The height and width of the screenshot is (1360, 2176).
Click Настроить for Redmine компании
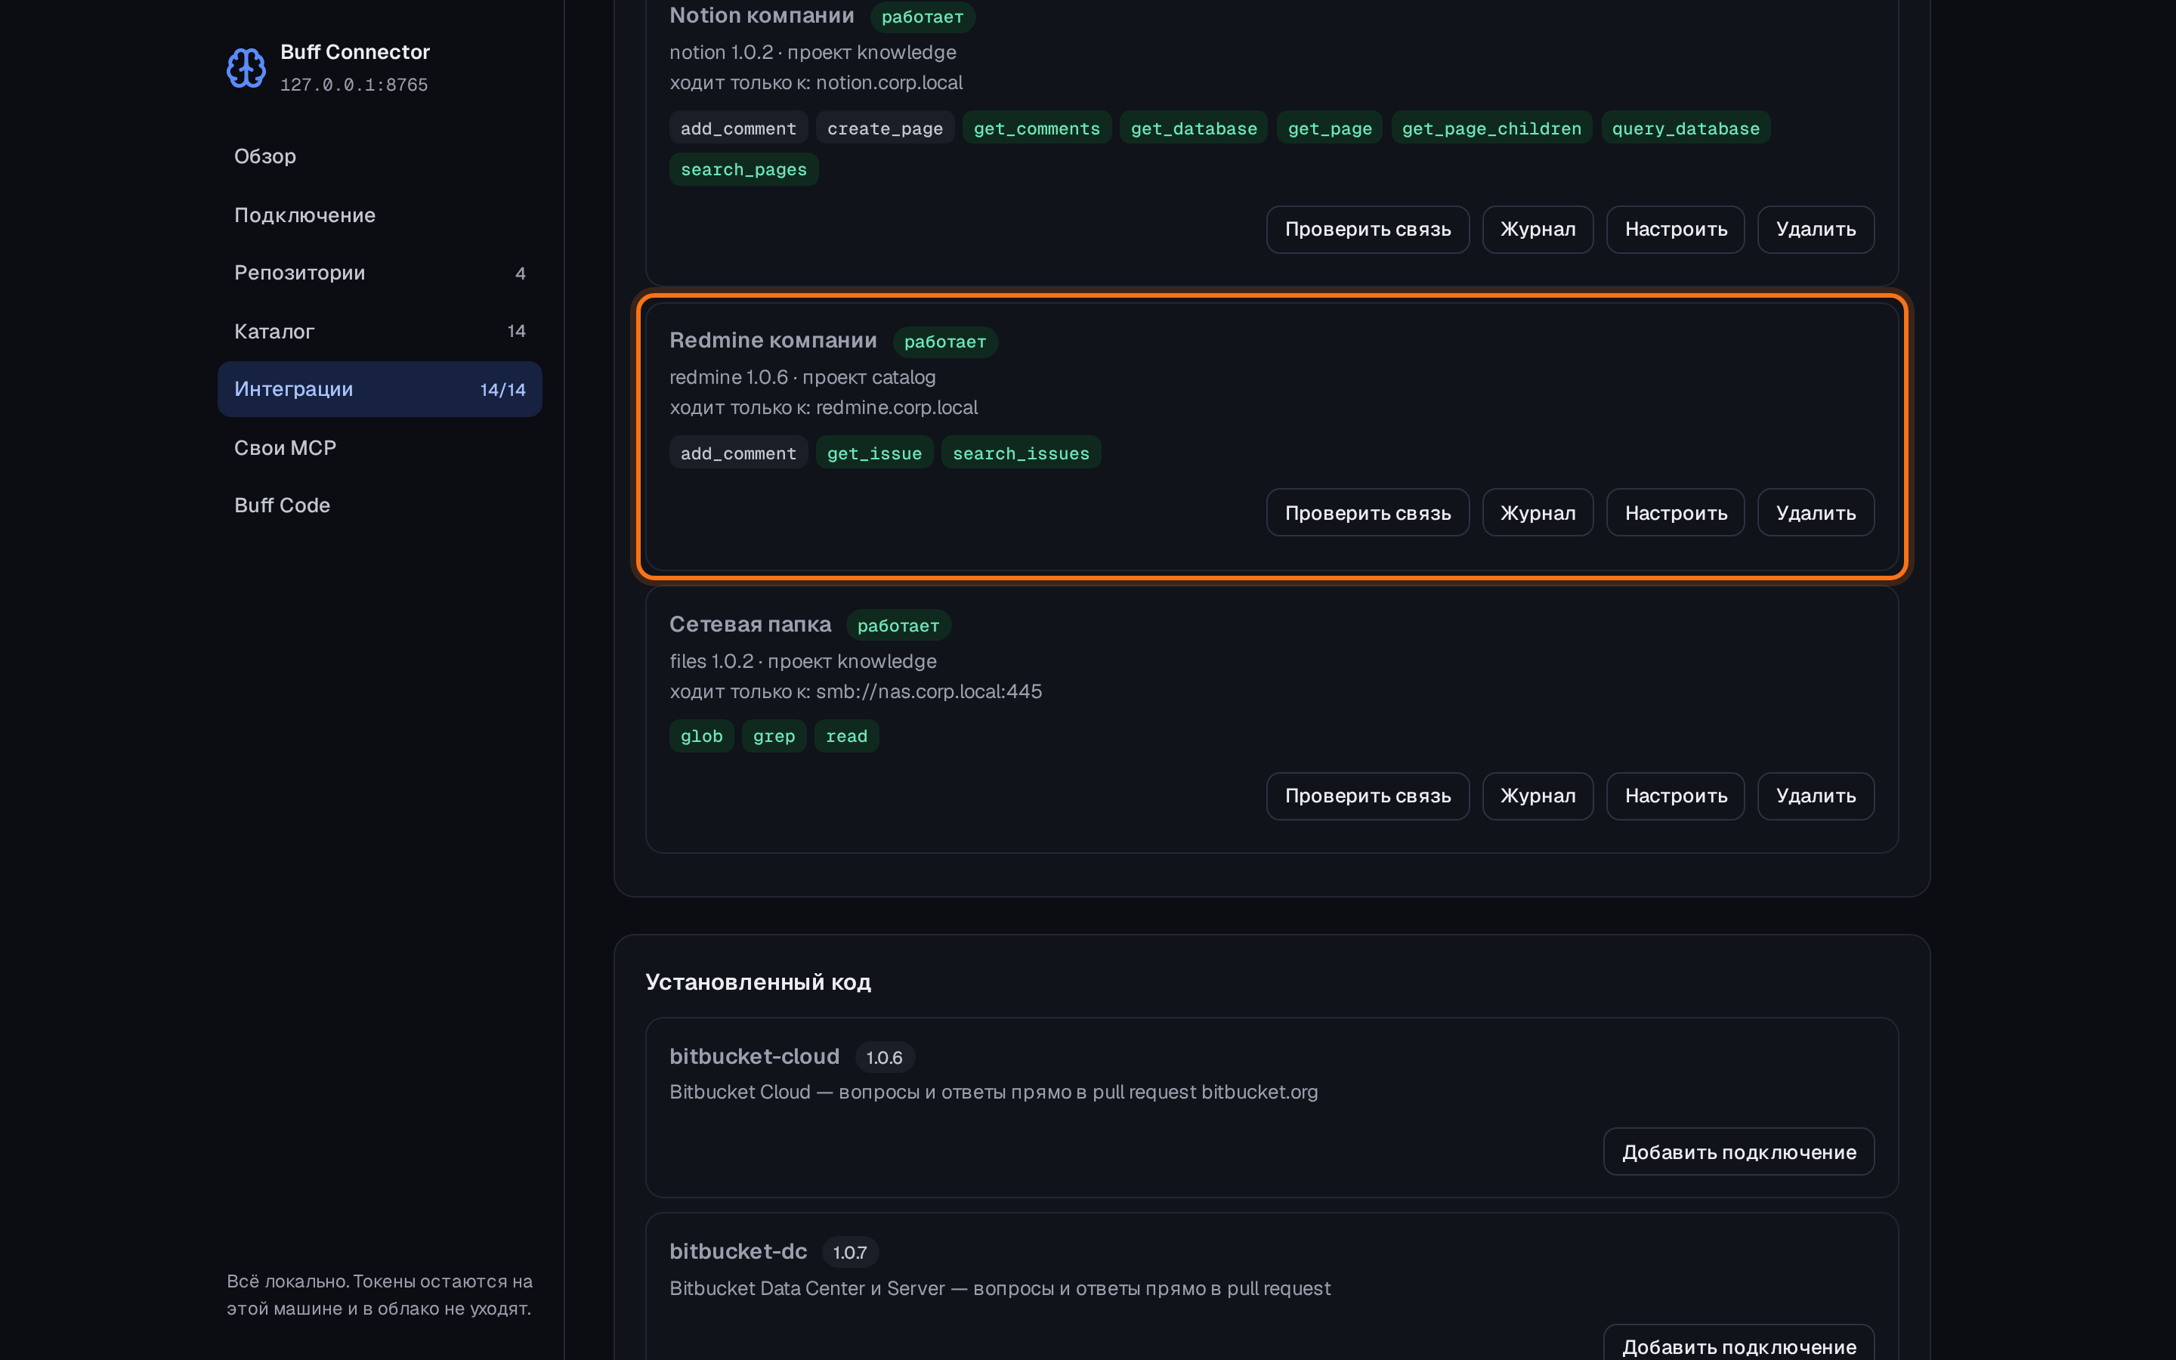pos(1675,513)
